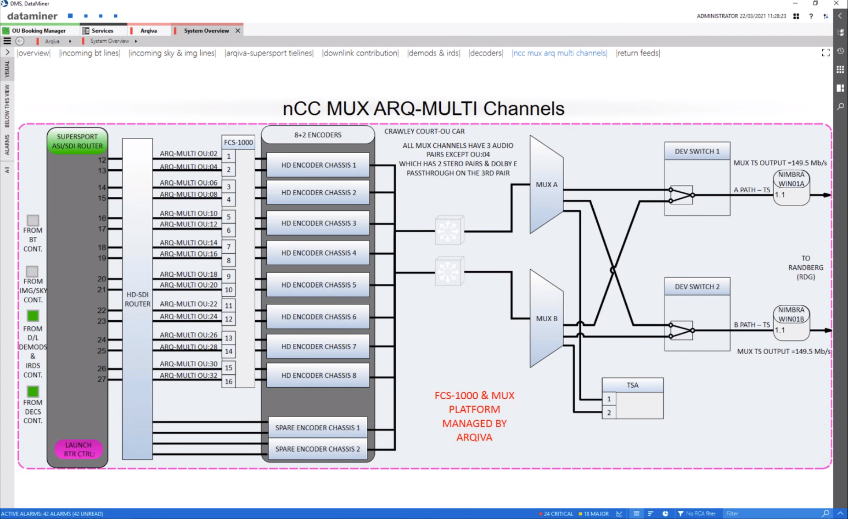The height and width of the screenshot is (519, 848).
Task: Click the upper network switch icon before MUX A
Action: point(449,230)
